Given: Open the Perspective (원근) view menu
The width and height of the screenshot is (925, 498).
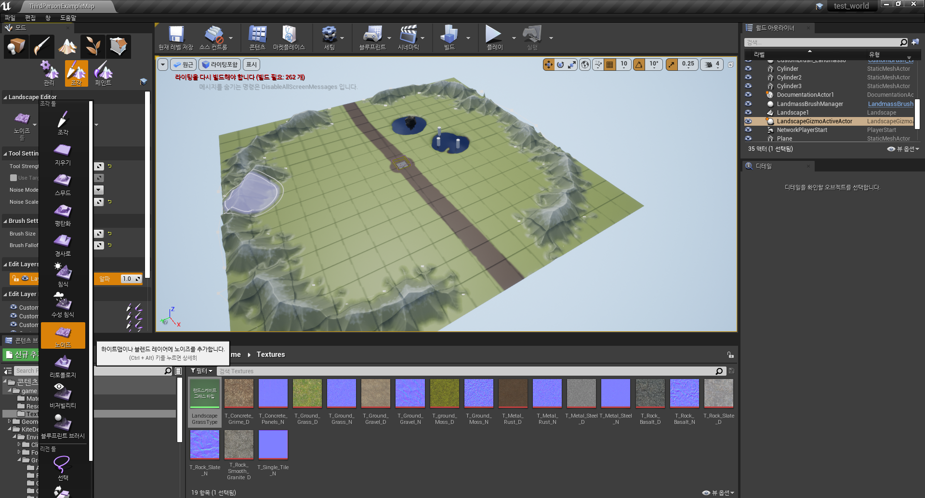Looking at the screenshot, I should click(x=183, y=65).
